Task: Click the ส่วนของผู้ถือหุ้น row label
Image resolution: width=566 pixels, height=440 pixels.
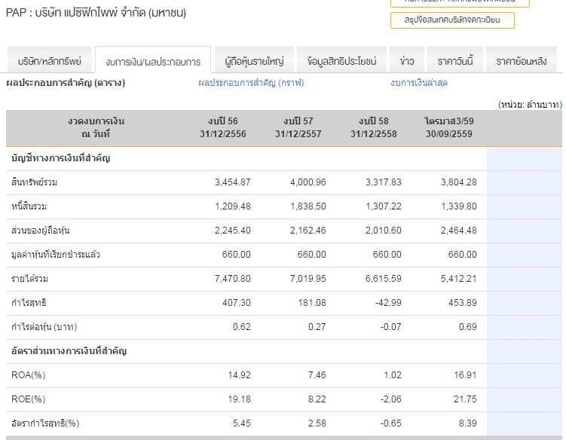Action: pyautogui.click(x=41, y=231)
